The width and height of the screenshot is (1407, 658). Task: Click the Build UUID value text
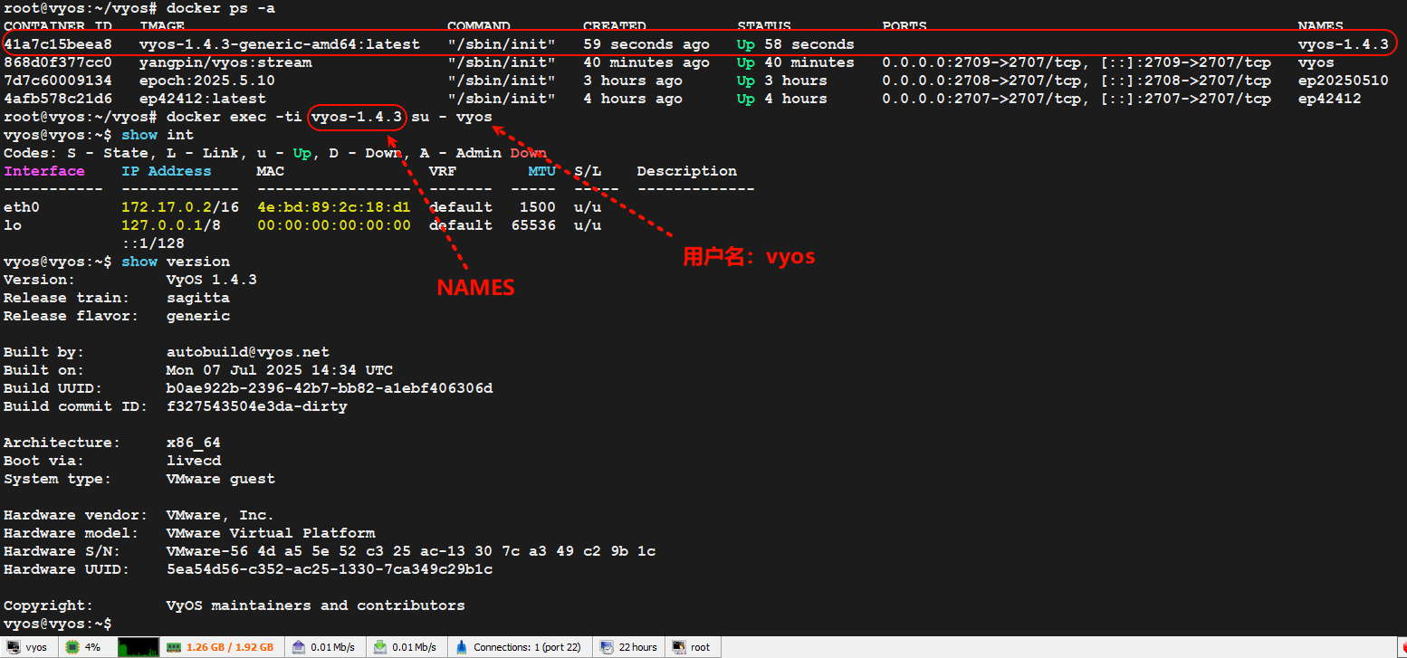click(329, 388)
